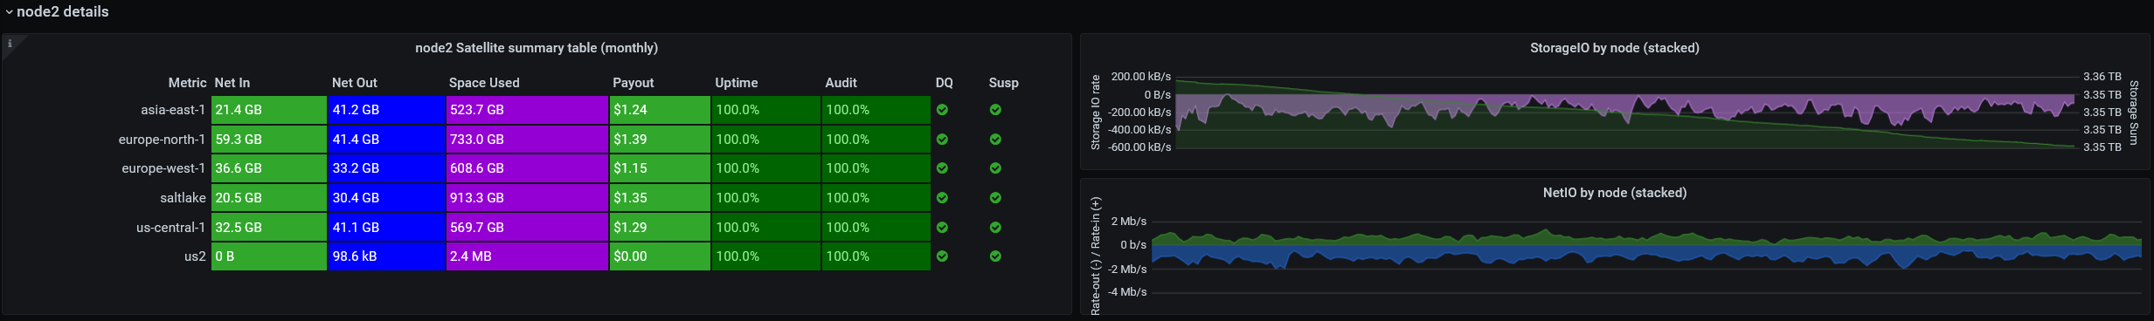Screen dimensions: 2154x321
Task: Click the Susp check icon for europe-north-1
Action: pos(995,140)
